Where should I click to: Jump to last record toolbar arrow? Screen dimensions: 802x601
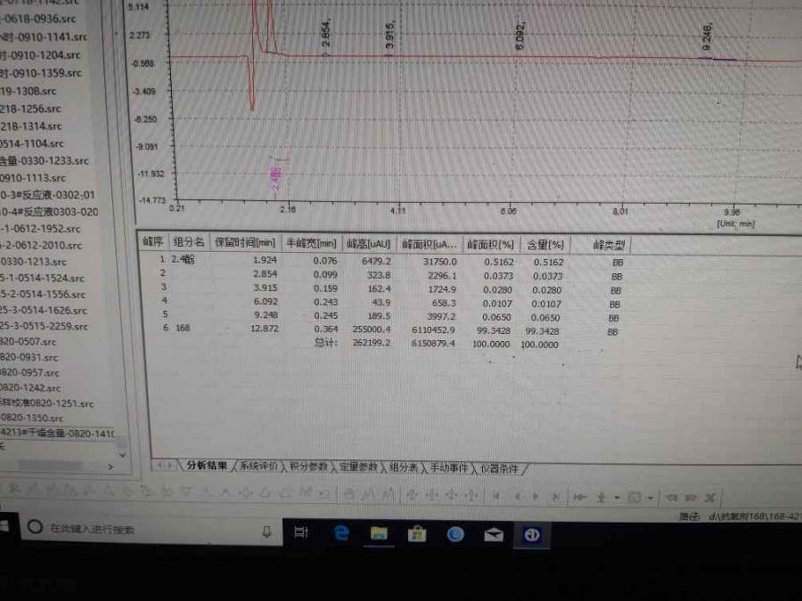(556, 496)
